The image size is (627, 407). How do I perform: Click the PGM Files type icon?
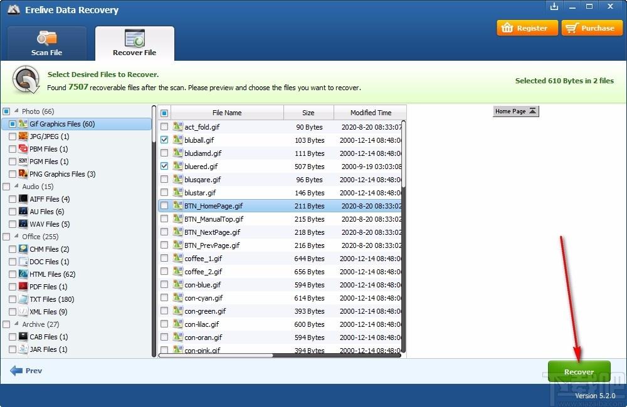pyautogui.click(x=23, y=162)
